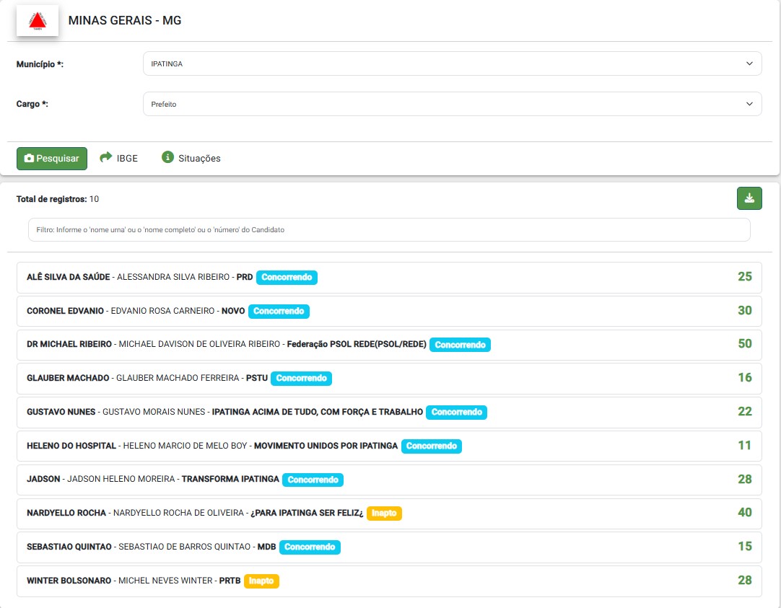Click Inapto badge for WINTER BOLSONARO
This screenshot has height=608, width=781.
tap(261, 581)
